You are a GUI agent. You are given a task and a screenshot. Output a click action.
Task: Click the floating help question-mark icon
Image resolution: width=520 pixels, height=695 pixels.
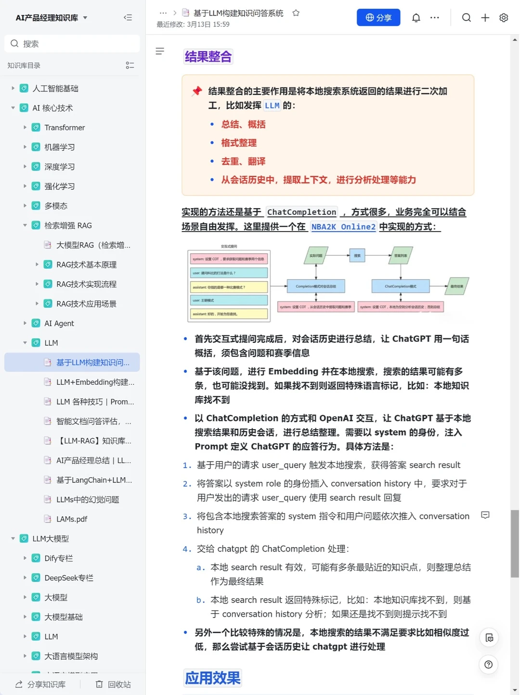(x=488, y=665)
